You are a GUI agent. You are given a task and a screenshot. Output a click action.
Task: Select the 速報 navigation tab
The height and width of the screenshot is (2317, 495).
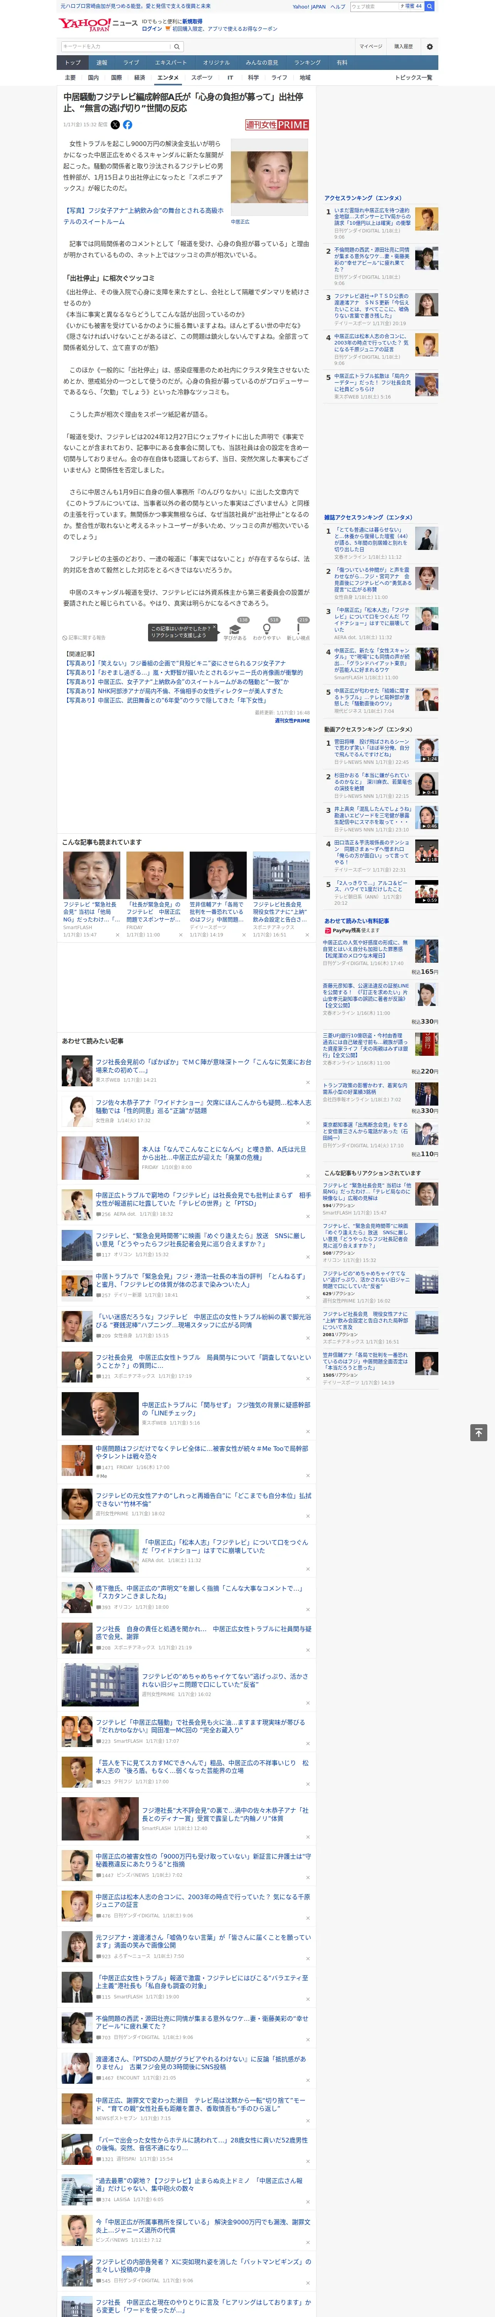point(101,63)
